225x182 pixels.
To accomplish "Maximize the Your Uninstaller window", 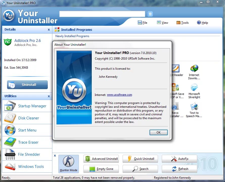I will point(208,2).
